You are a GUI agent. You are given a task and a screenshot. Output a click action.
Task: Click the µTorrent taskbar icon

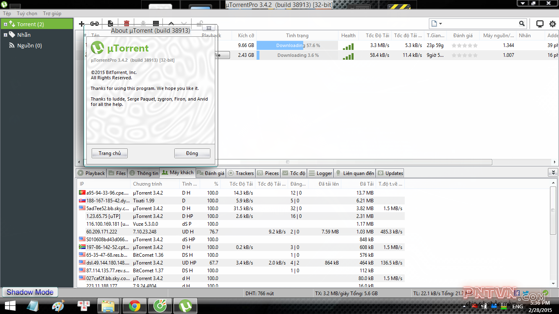186,305
